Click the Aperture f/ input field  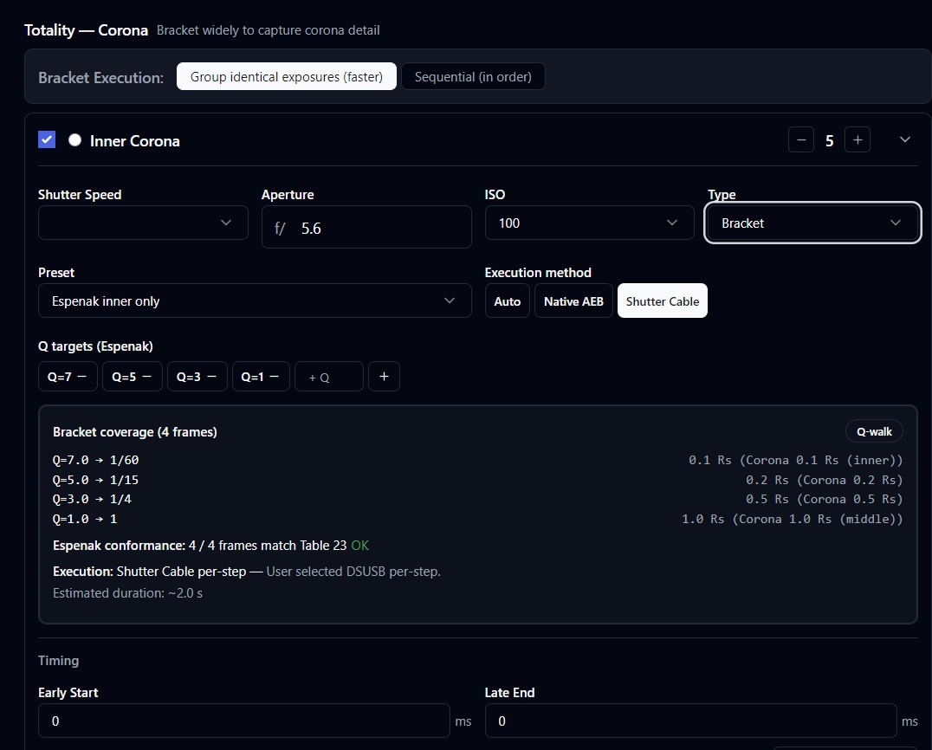pos(366,227)
